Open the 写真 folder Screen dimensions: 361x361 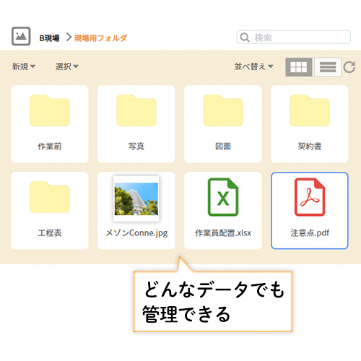click(x=136, y=124)
